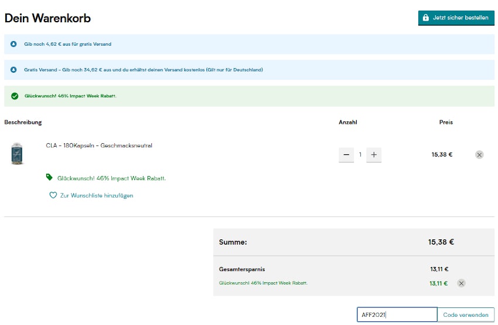Click the 'Gesamtersparnis' label in the summary
Viewport: 498px width, 325px height.
click(x=241, y=269)
